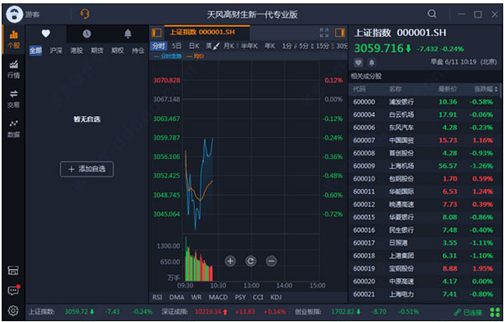Switch chart to 月K view
This screenshot has height=322, width=504.
[229, 46]
